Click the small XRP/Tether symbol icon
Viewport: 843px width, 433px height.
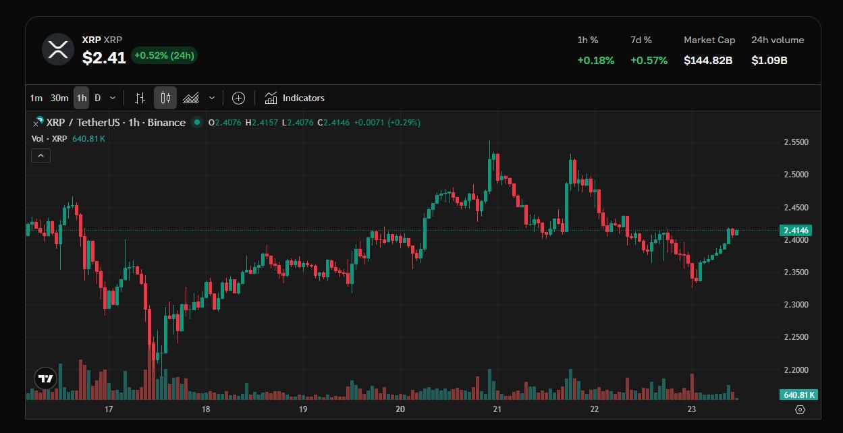(38, 122)
